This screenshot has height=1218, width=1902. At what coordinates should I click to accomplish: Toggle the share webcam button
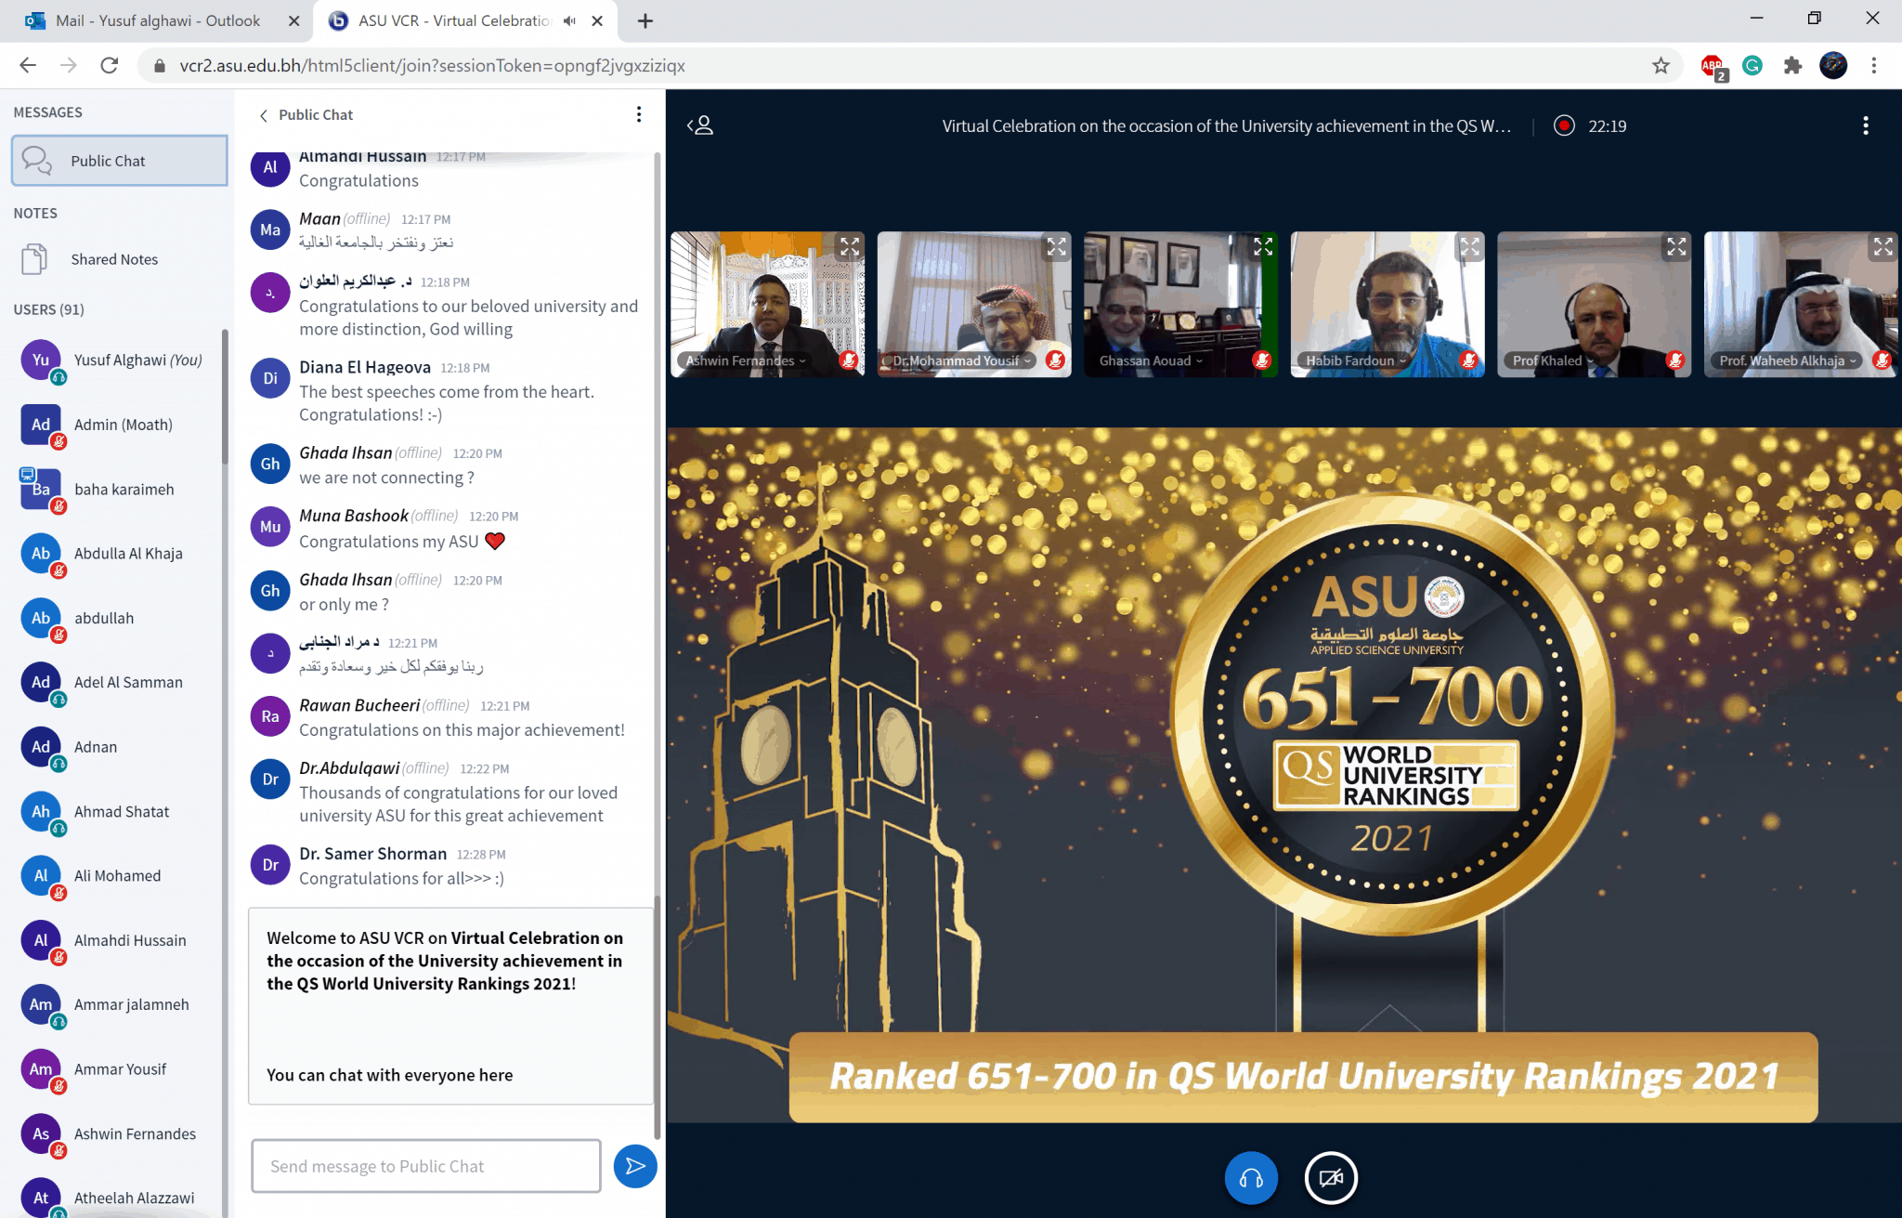[1331, 1178]
